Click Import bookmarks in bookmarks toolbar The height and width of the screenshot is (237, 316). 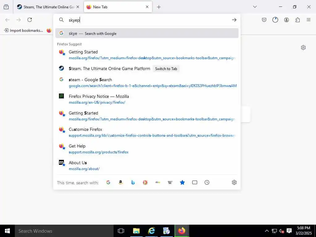click(x=23, y=31)
